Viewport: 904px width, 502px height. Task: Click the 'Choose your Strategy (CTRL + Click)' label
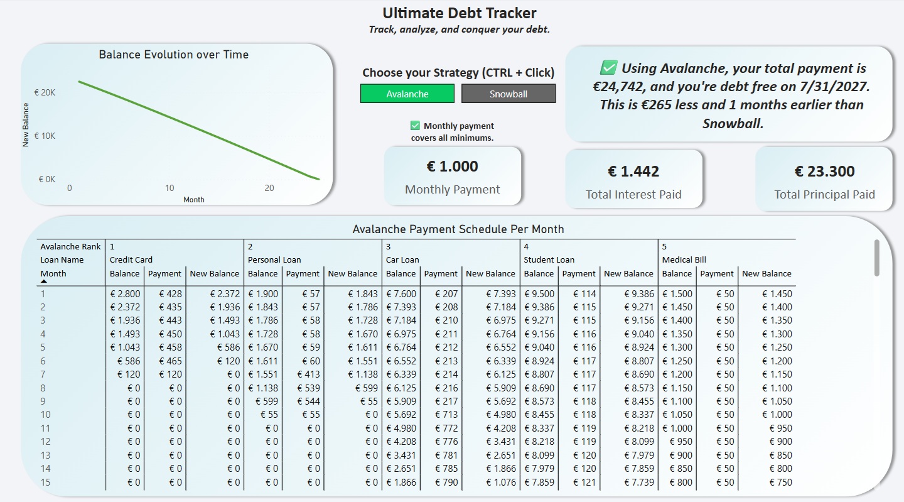pyautogui.click(x=458, y=73)
